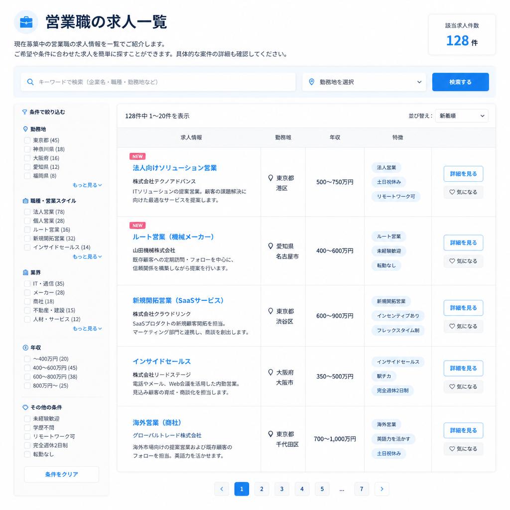
Task: Click the briefcase icon beside the page title
Action: pos(26,22)
